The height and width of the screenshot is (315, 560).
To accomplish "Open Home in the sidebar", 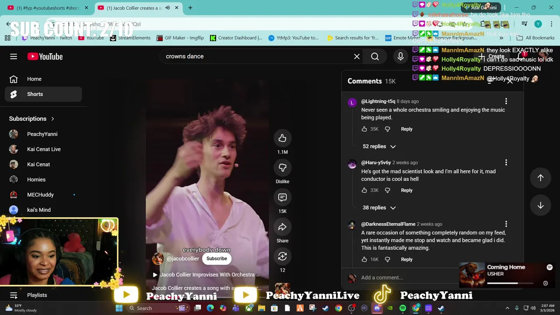I will coord(43,79).
